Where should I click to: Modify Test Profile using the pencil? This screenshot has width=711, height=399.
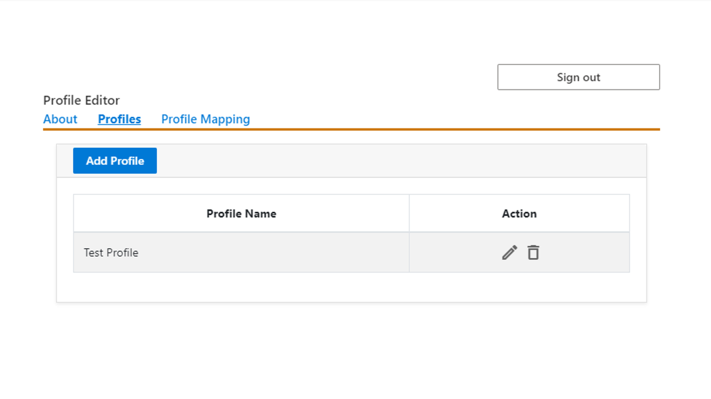[x=510, y=252]
